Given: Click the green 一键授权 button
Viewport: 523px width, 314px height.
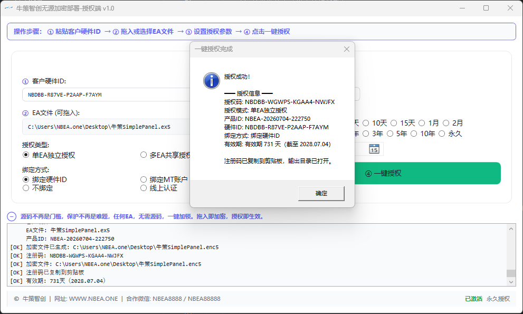Looking at the screenshot, I should [427, 173].
